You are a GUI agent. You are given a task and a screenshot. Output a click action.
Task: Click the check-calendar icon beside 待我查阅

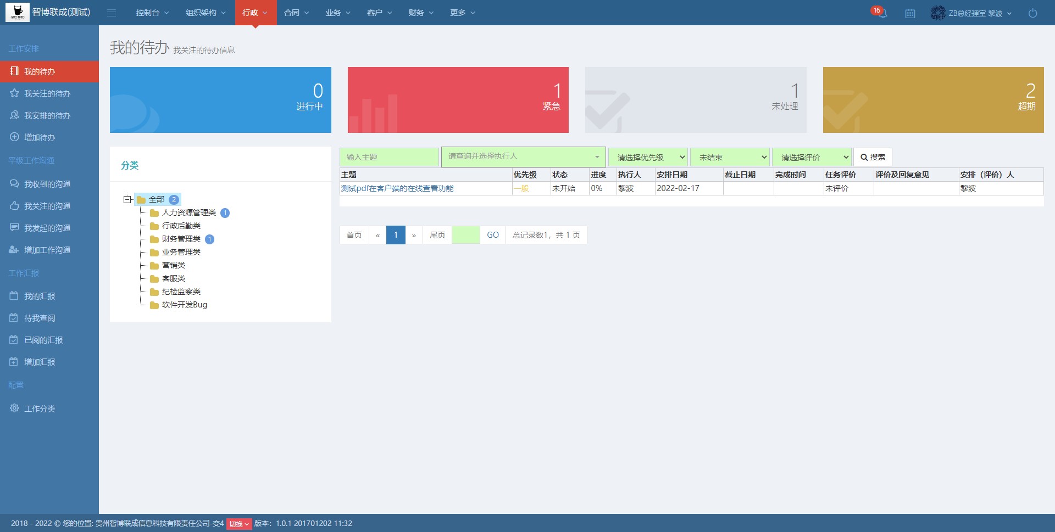tap(14, 317)
